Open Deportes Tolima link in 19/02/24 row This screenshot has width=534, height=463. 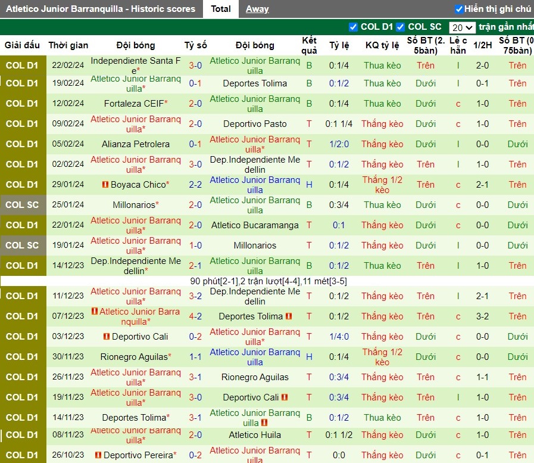point(255,83)
